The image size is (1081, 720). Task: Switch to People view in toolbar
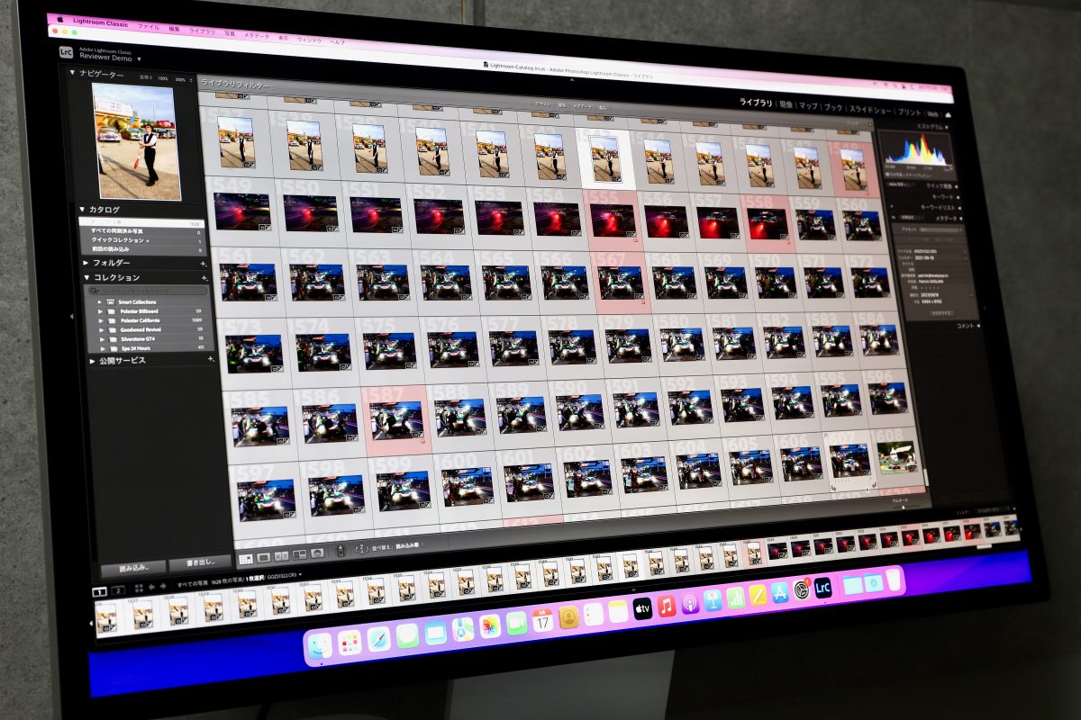click(x=317, y=552)
